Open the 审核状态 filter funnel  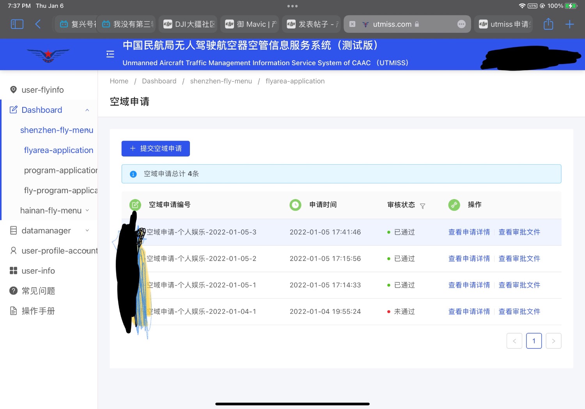coord(422,206)
